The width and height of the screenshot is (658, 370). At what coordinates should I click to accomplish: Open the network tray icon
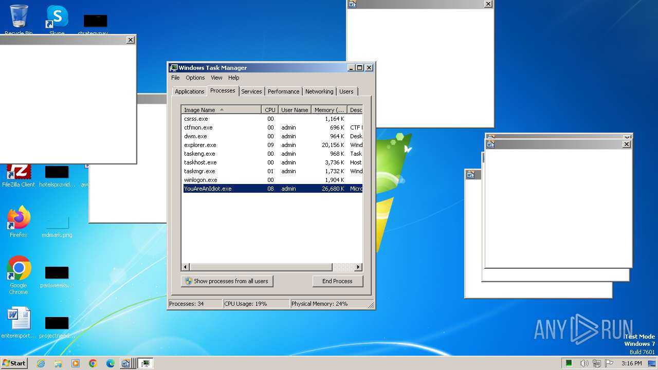click(x=597, y=363)
